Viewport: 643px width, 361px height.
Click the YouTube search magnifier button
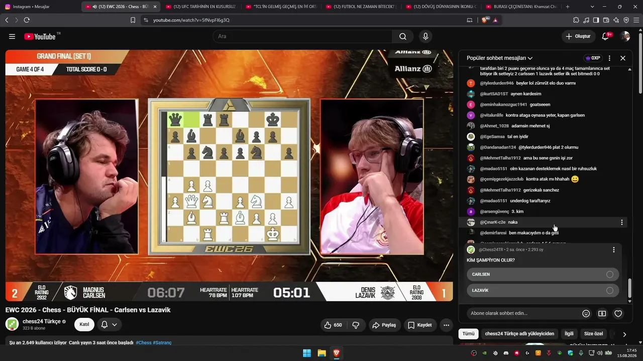click(x=403, y=37)
